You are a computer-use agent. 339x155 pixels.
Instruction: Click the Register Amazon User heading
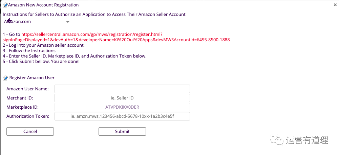click(x=32, y=77)
